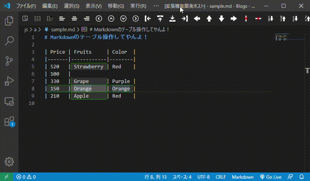Open the Extensions view with badge
310x181 pixels.
(x=9, y=121)
